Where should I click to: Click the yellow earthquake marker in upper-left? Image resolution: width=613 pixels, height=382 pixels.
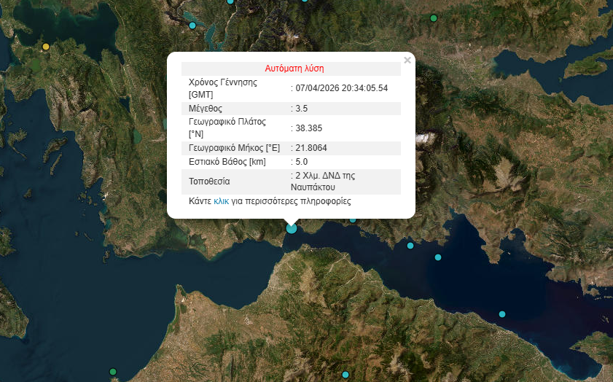click(46, 47)
